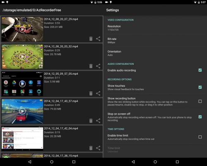This screenshot has height=166, width=207.
Task: Delete video 2014_12_08_20_03_52.mp4 via trash icon
Action: point(91,66)
